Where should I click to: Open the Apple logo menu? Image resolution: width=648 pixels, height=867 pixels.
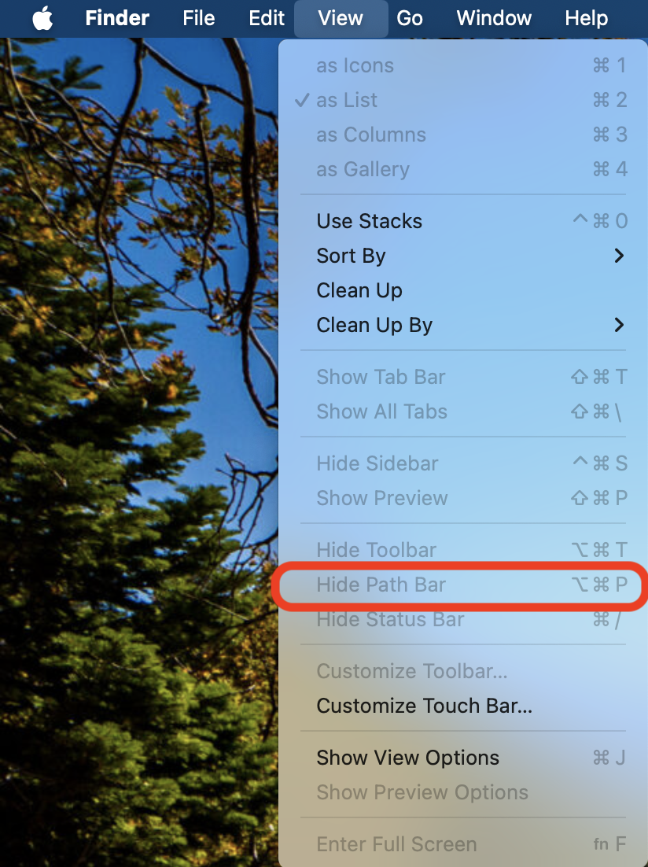click(x=42, y=18)
